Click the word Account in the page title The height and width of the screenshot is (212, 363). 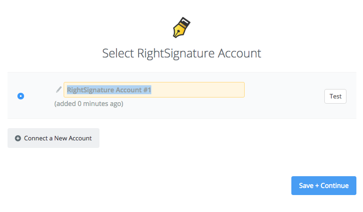tap(239, 53)
